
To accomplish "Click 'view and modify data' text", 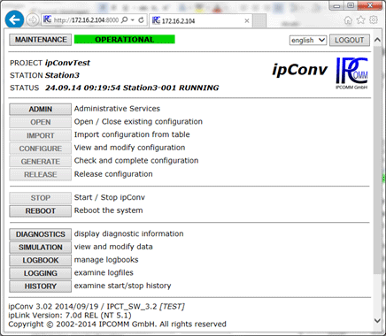I will (x=113, y=247).
